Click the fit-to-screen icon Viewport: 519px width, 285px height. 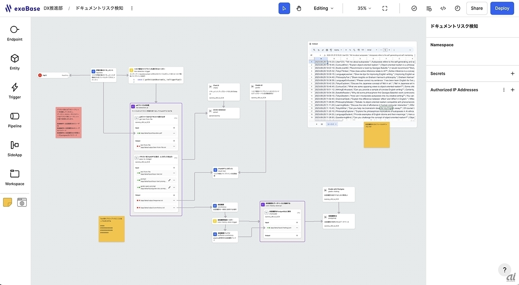385,8
